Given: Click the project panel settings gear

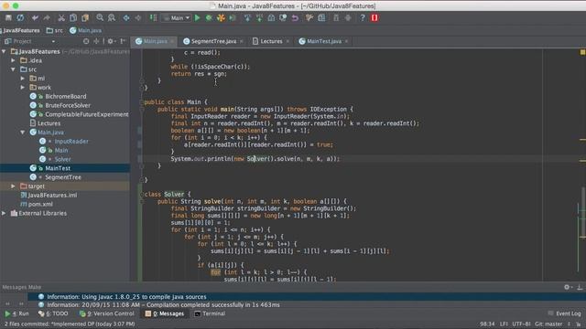Looking at the screenshot, I should tap(111, 41).
